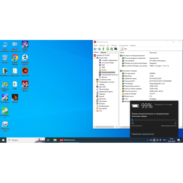The image size is (183, 183).
Task: Expand the DirectX node
Action: (x=95, y=96)
